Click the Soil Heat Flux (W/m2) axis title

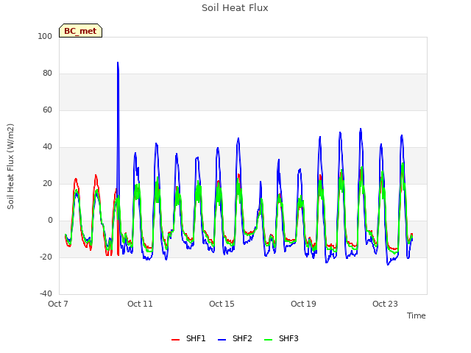point(10,166)
